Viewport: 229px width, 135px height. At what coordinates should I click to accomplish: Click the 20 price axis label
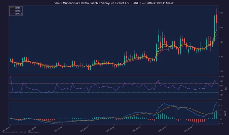(222, 71)
